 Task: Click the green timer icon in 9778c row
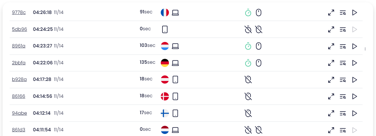(x=248, y=13)
